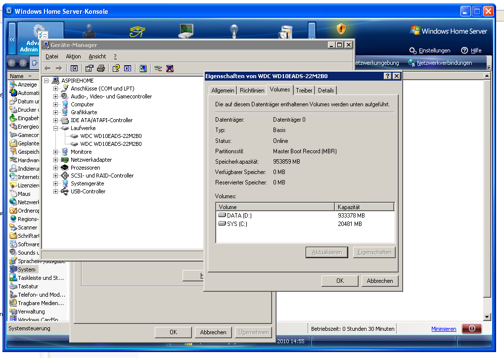Click the print icon in Geräte-Manager toolbar

tap(101, 68)
